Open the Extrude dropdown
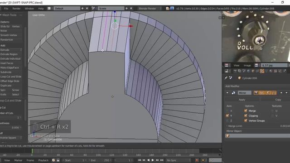 point(11,50)
